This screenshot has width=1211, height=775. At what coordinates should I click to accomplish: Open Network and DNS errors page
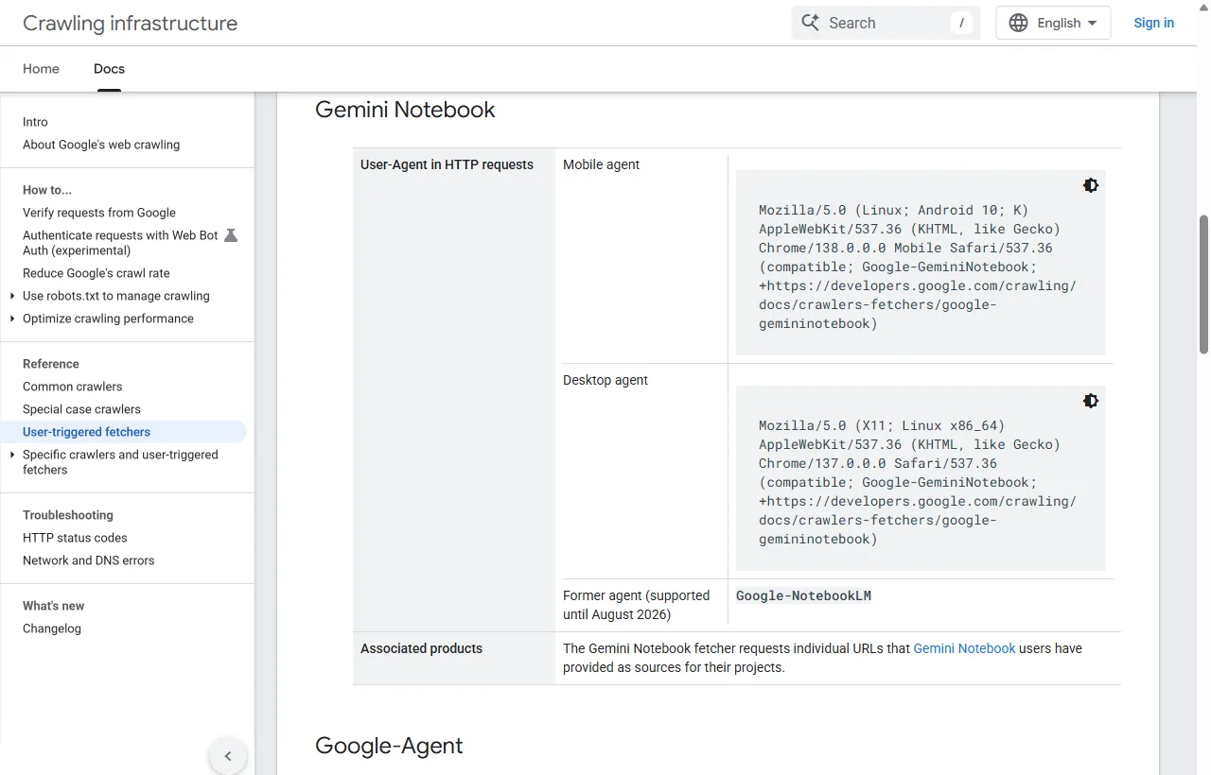88,560
